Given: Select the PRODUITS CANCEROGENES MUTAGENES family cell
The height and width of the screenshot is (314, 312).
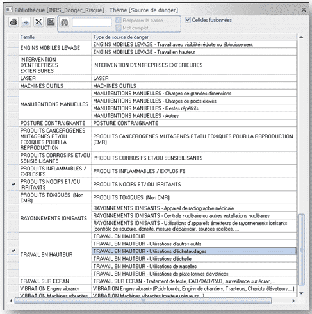Looking at the screenshot, I should [56, 139].
